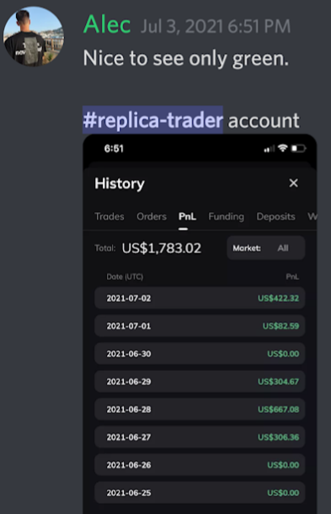This screenshot has width=331, height=514.
Task: Open the #replica-trader channel link
Action: point(153,120)
